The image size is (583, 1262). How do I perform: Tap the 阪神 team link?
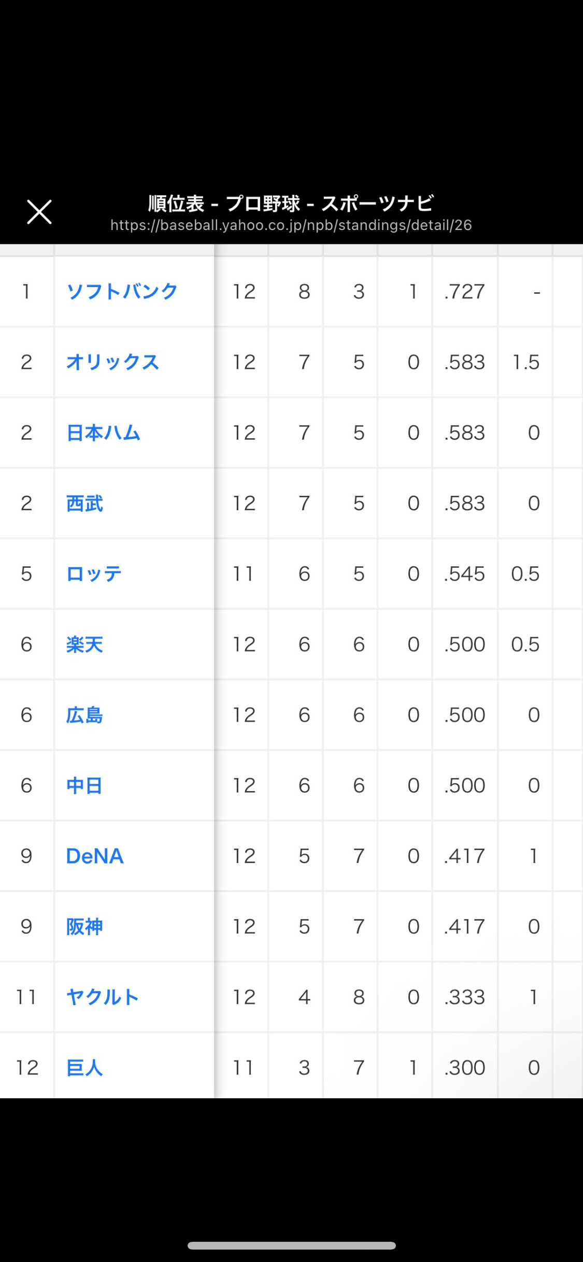84,926
